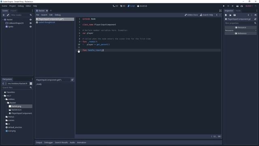Open the object properties tools icon beside PlayerInputComponent.gd
The height and width of the screenshot is (146, 259).
click(255, 19)
